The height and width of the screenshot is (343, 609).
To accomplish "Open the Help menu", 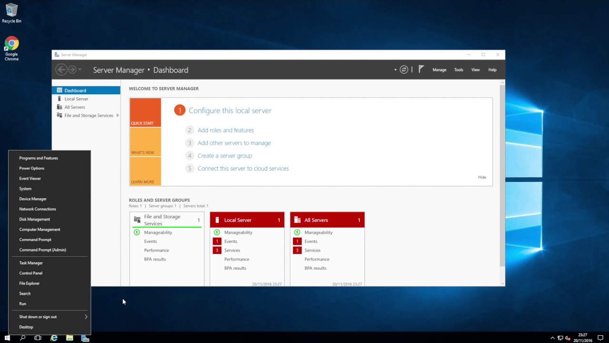I will tap(492, 70).
